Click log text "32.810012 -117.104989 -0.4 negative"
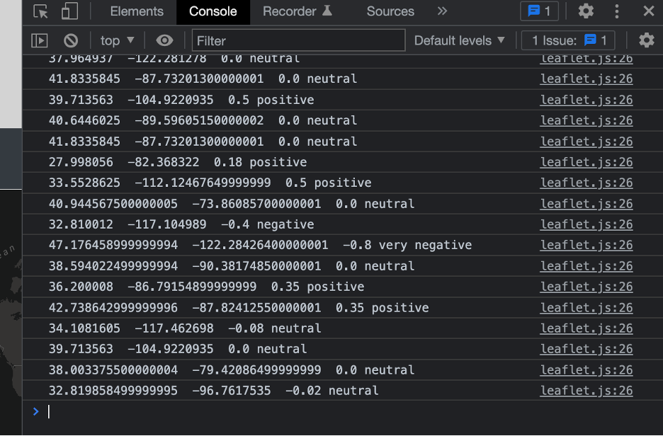This screenshot has width=663, height=436. coord(181,224)
